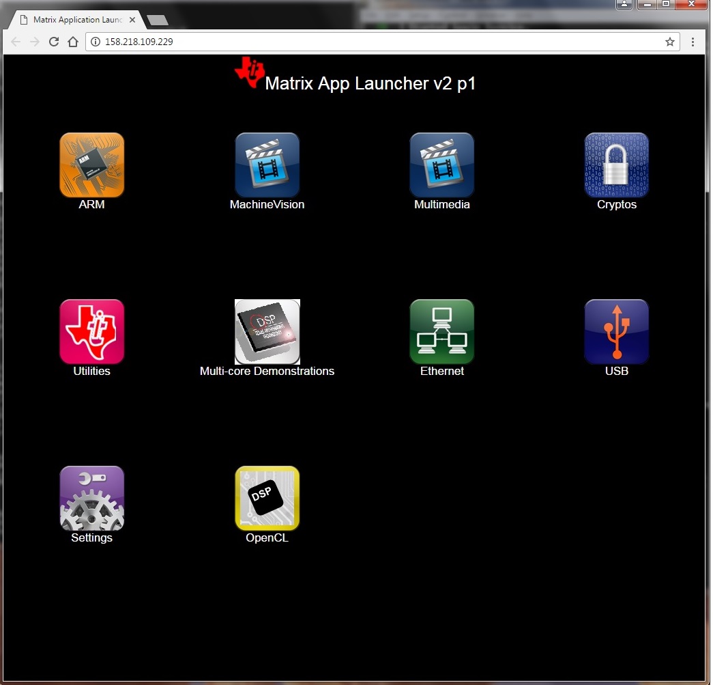The width and height of the screenshot is (713, 685).
Task: Close the Matrix Application Launcher tab
Action: pyautogui.click(x=132, y=20)
